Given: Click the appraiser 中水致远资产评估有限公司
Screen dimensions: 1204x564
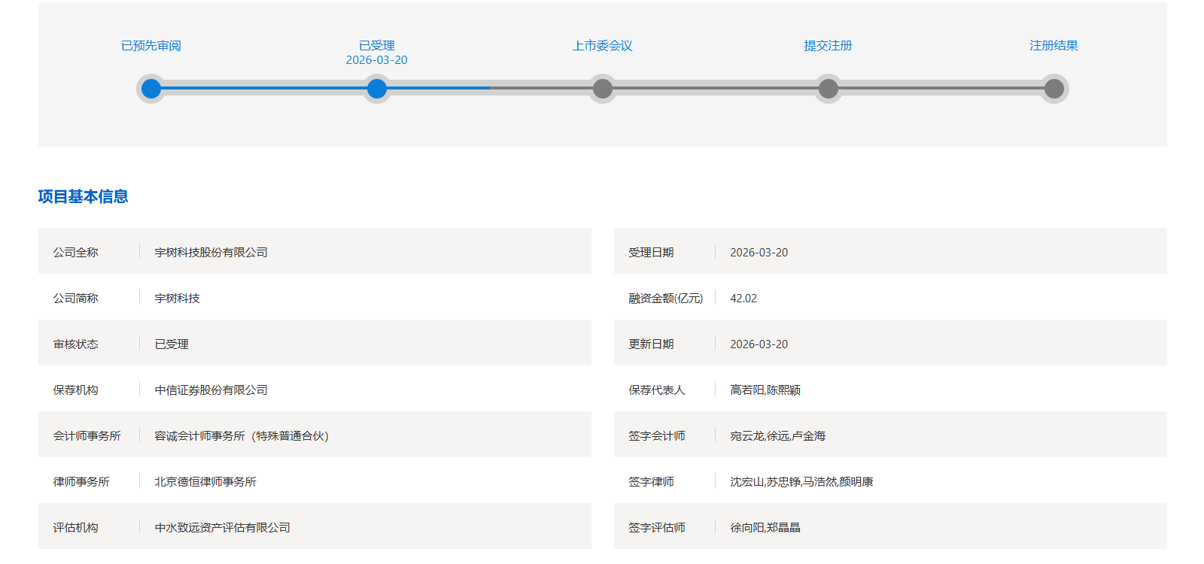Looking at the screenshot, I should coord(223,528).
